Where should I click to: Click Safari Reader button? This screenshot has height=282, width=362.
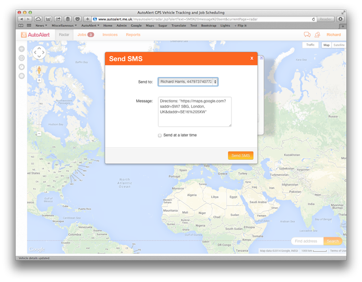pyautogui.click(x=326, y=19)
